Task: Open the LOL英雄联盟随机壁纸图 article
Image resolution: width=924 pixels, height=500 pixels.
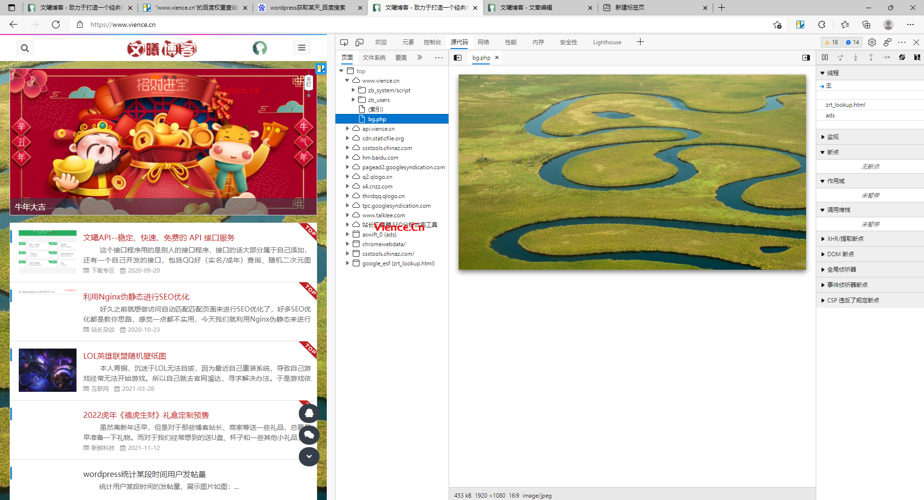Action: (125, 356)
